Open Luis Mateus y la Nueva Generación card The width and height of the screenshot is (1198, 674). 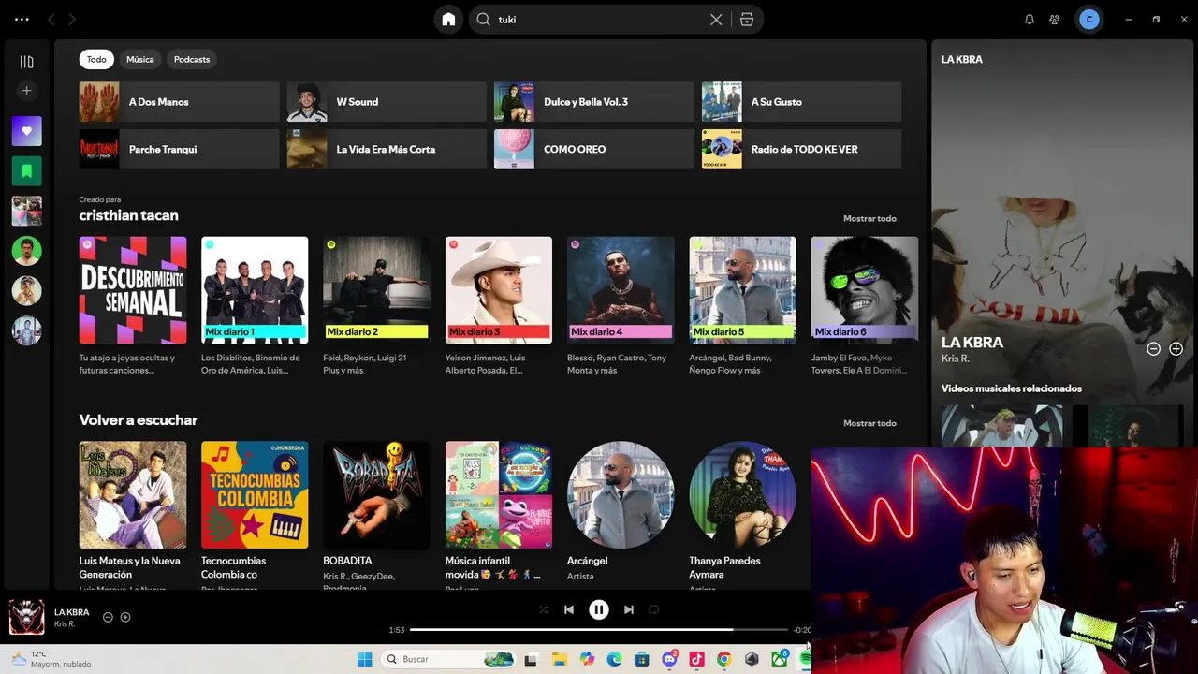(x=133, y=514)
